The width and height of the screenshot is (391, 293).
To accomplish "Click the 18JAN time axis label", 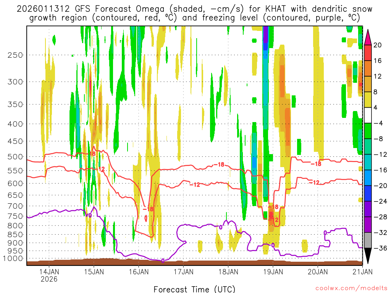I will (x=228, y=272).
